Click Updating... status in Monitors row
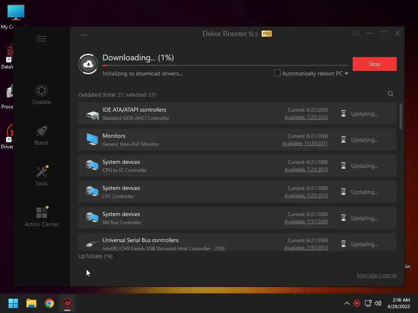418x313 pixels. [x=365, y=140]
